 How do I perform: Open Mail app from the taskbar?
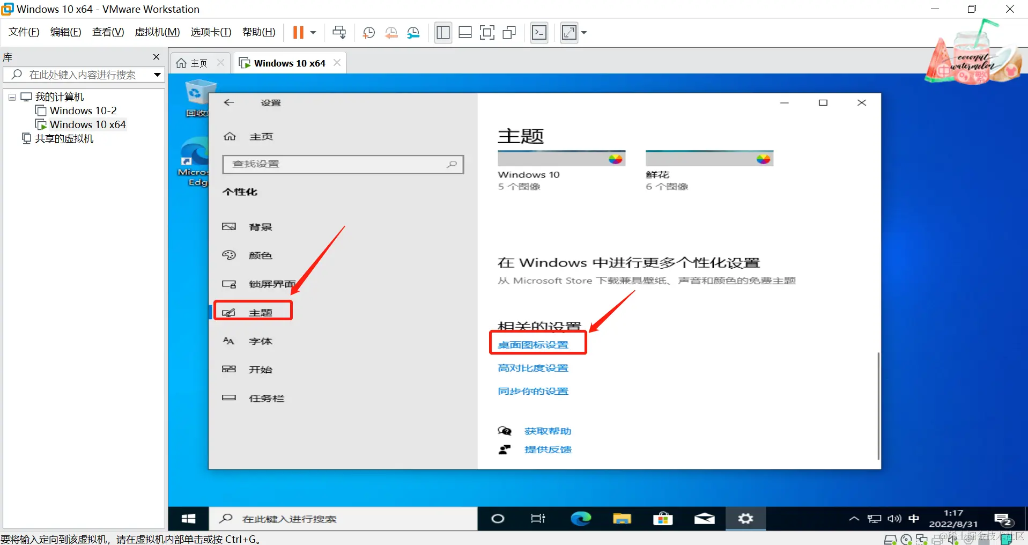[704, 519]
